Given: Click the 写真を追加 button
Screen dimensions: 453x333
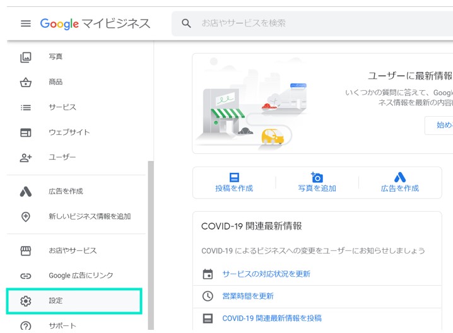Looking at the screenshot, I should (x=317, y=183).
